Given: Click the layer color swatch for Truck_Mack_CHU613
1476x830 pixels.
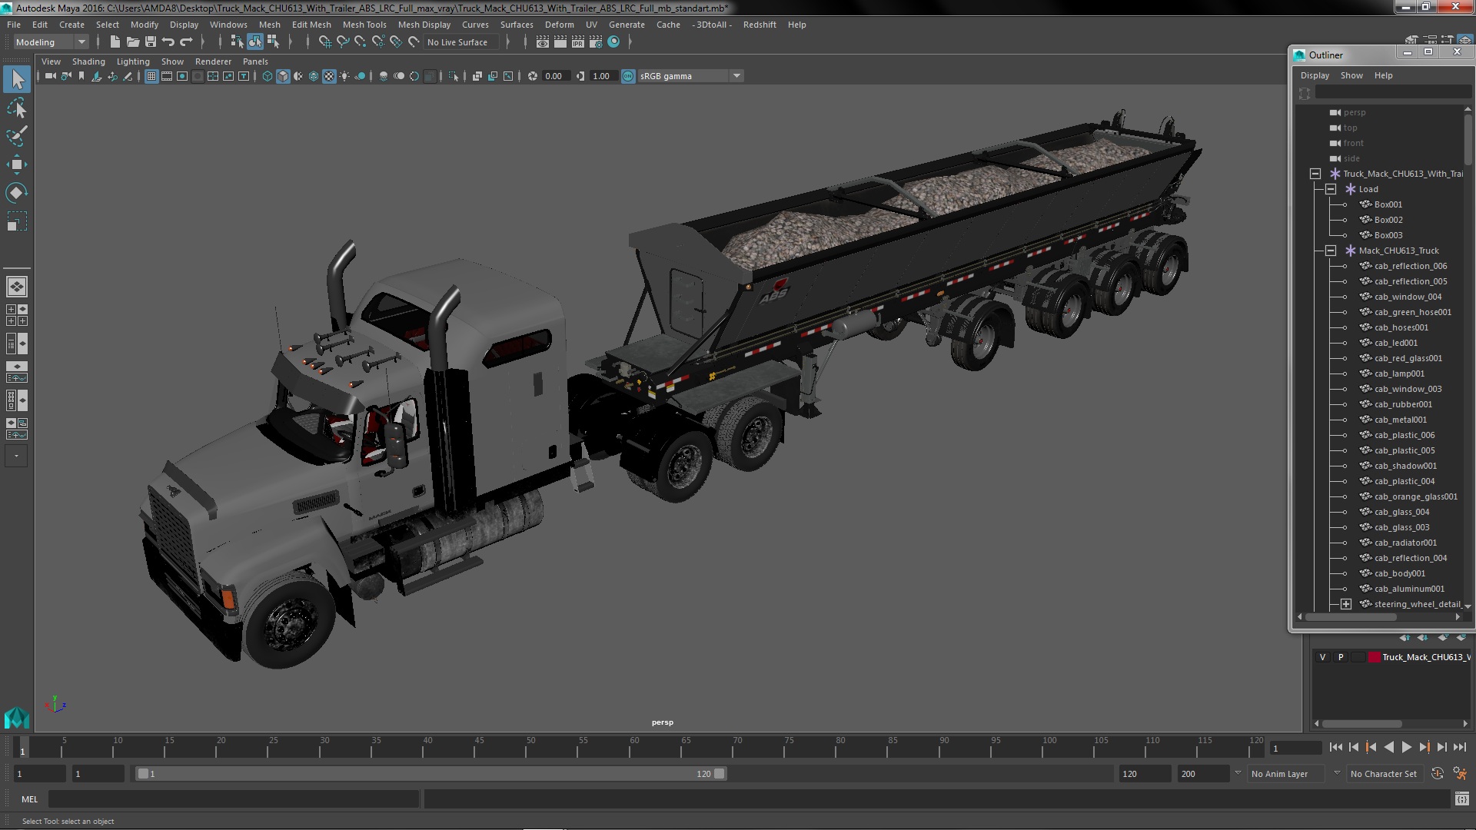Looking at the screenshot, I should [x=1374, y=657].
